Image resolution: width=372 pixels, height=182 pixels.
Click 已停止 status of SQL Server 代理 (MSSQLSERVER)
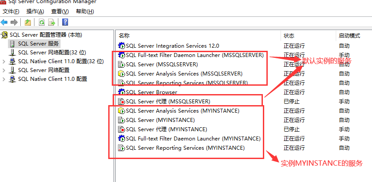click(x=292, y=101)
